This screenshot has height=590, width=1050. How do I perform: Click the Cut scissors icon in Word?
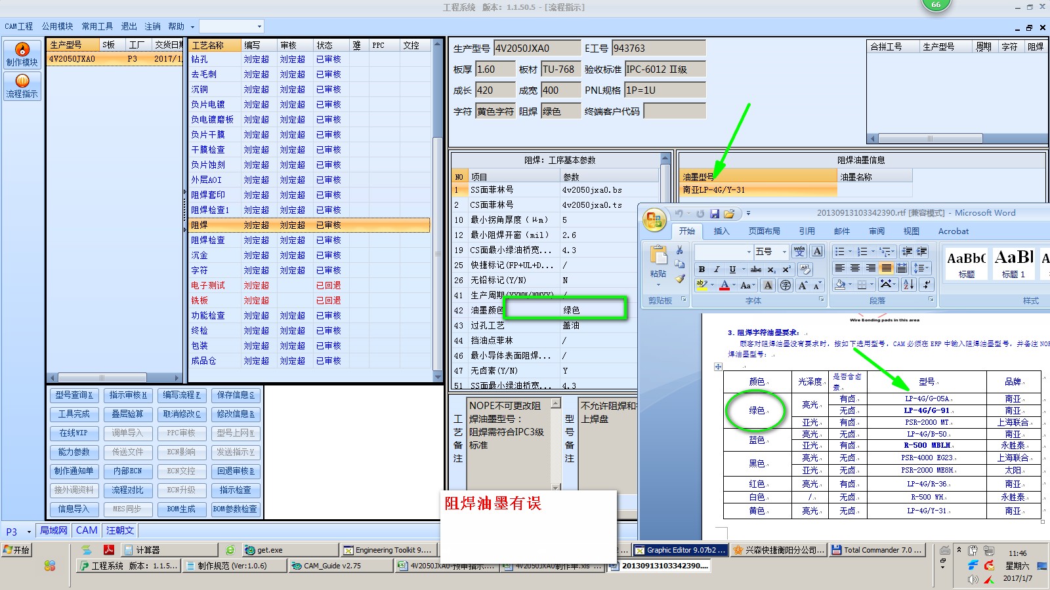click(680, 250)
